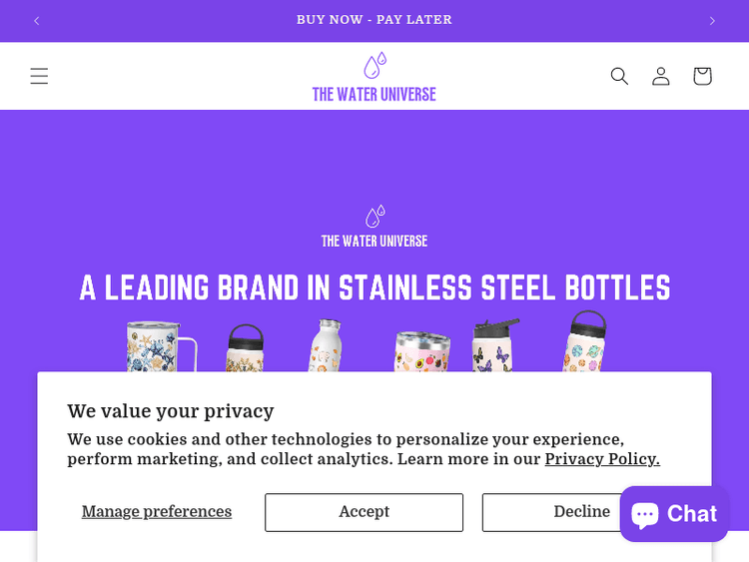Screen dimensions: 749x562
Task: Open the account login icon
Action: [661, 76]
